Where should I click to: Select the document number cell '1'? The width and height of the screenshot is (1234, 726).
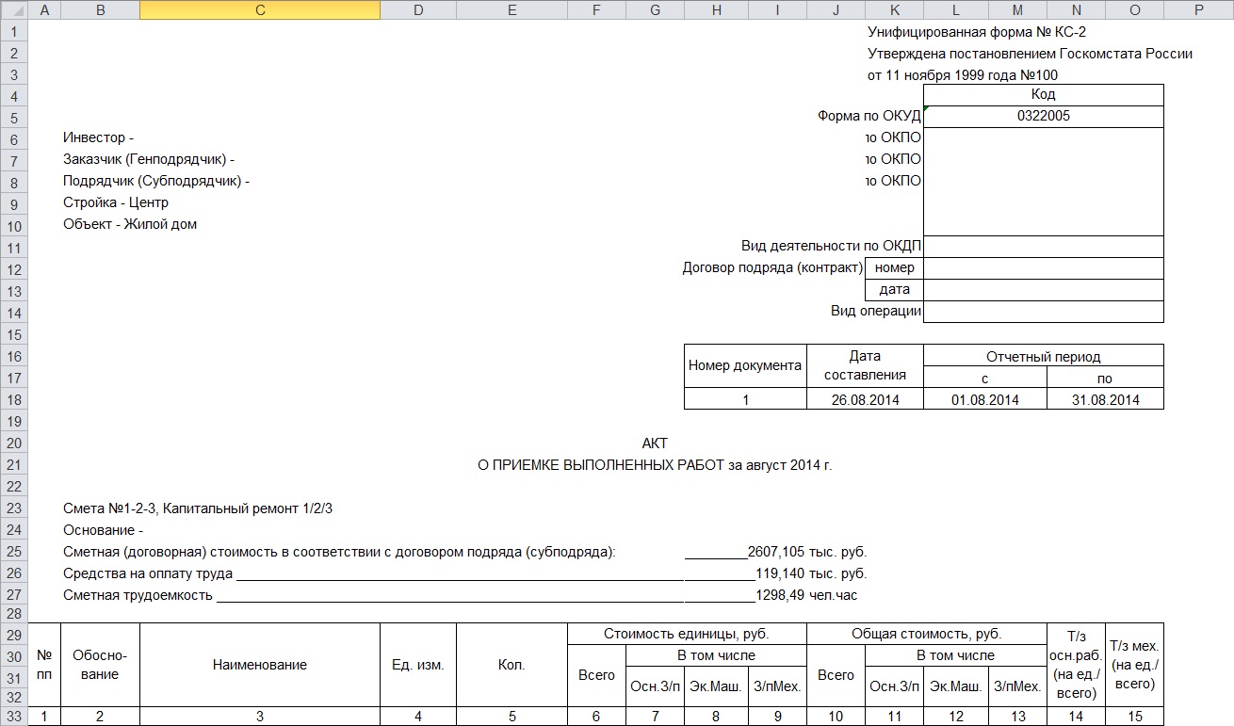(x=745, y=399)
